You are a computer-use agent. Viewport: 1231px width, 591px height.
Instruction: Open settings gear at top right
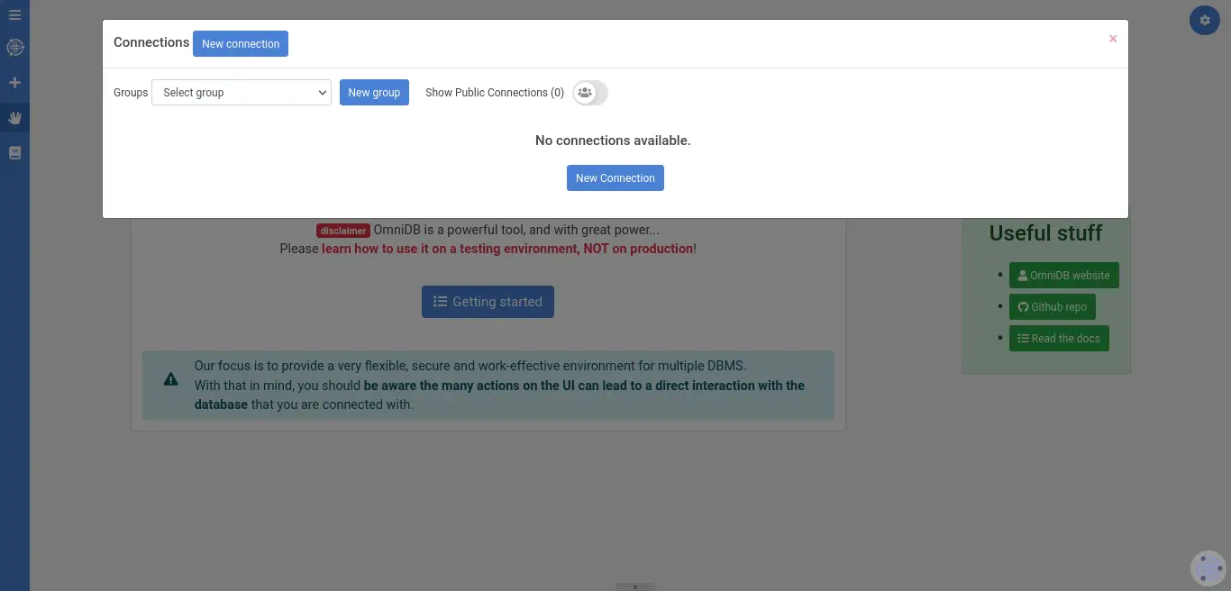click(1205, 20)
